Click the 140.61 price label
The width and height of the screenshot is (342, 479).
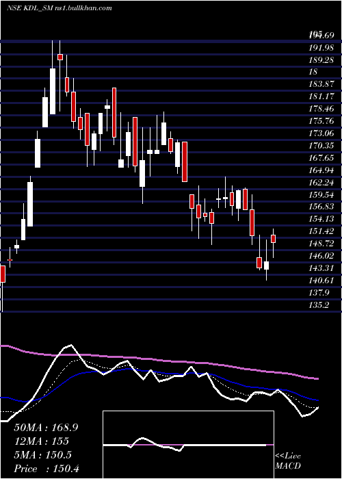(321, 280)
